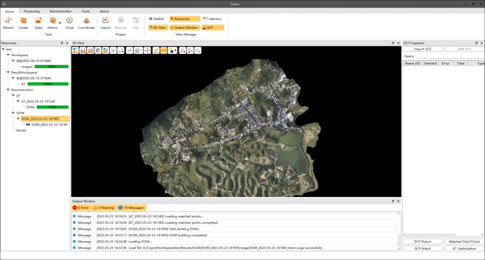This screenshot has height=260, width=485.
Task: Click the Images progress bar in Workspace
Action: (x=52, y=67)
